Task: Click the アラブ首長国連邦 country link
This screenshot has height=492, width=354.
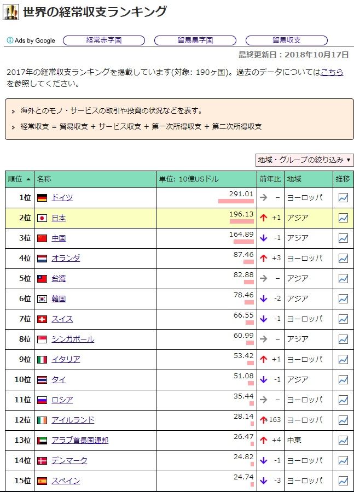Action: click(80, 441)
